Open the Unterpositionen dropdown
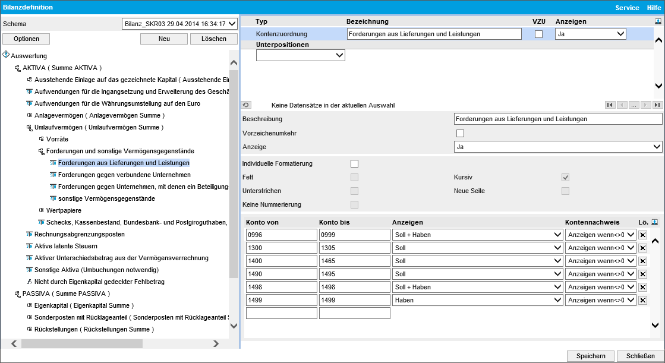 300,55
